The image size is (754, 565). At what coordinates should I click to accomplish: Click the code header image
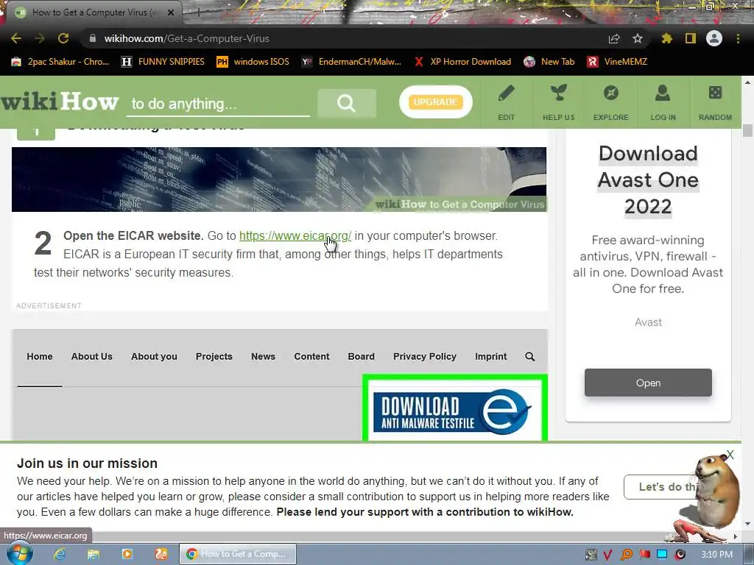point(279,180)
